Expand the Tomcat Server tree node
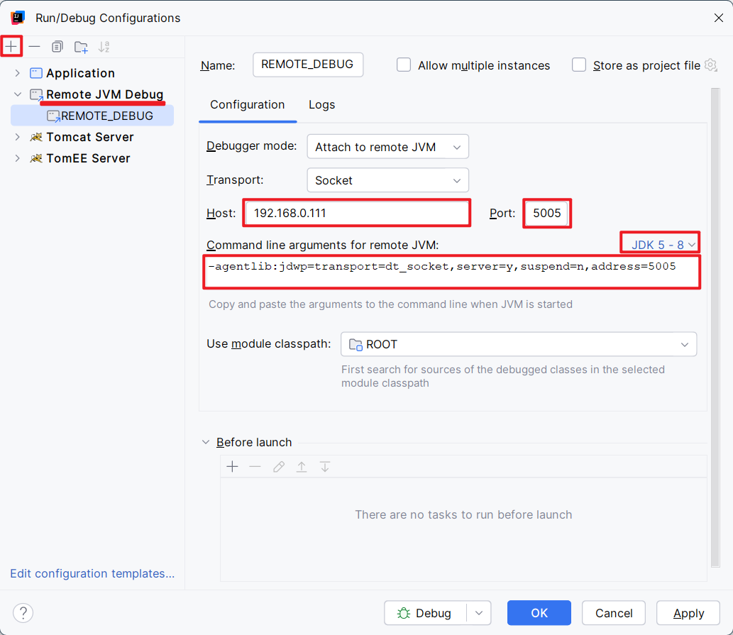This screenshot has height=635, width=733. tap(17, 137)
